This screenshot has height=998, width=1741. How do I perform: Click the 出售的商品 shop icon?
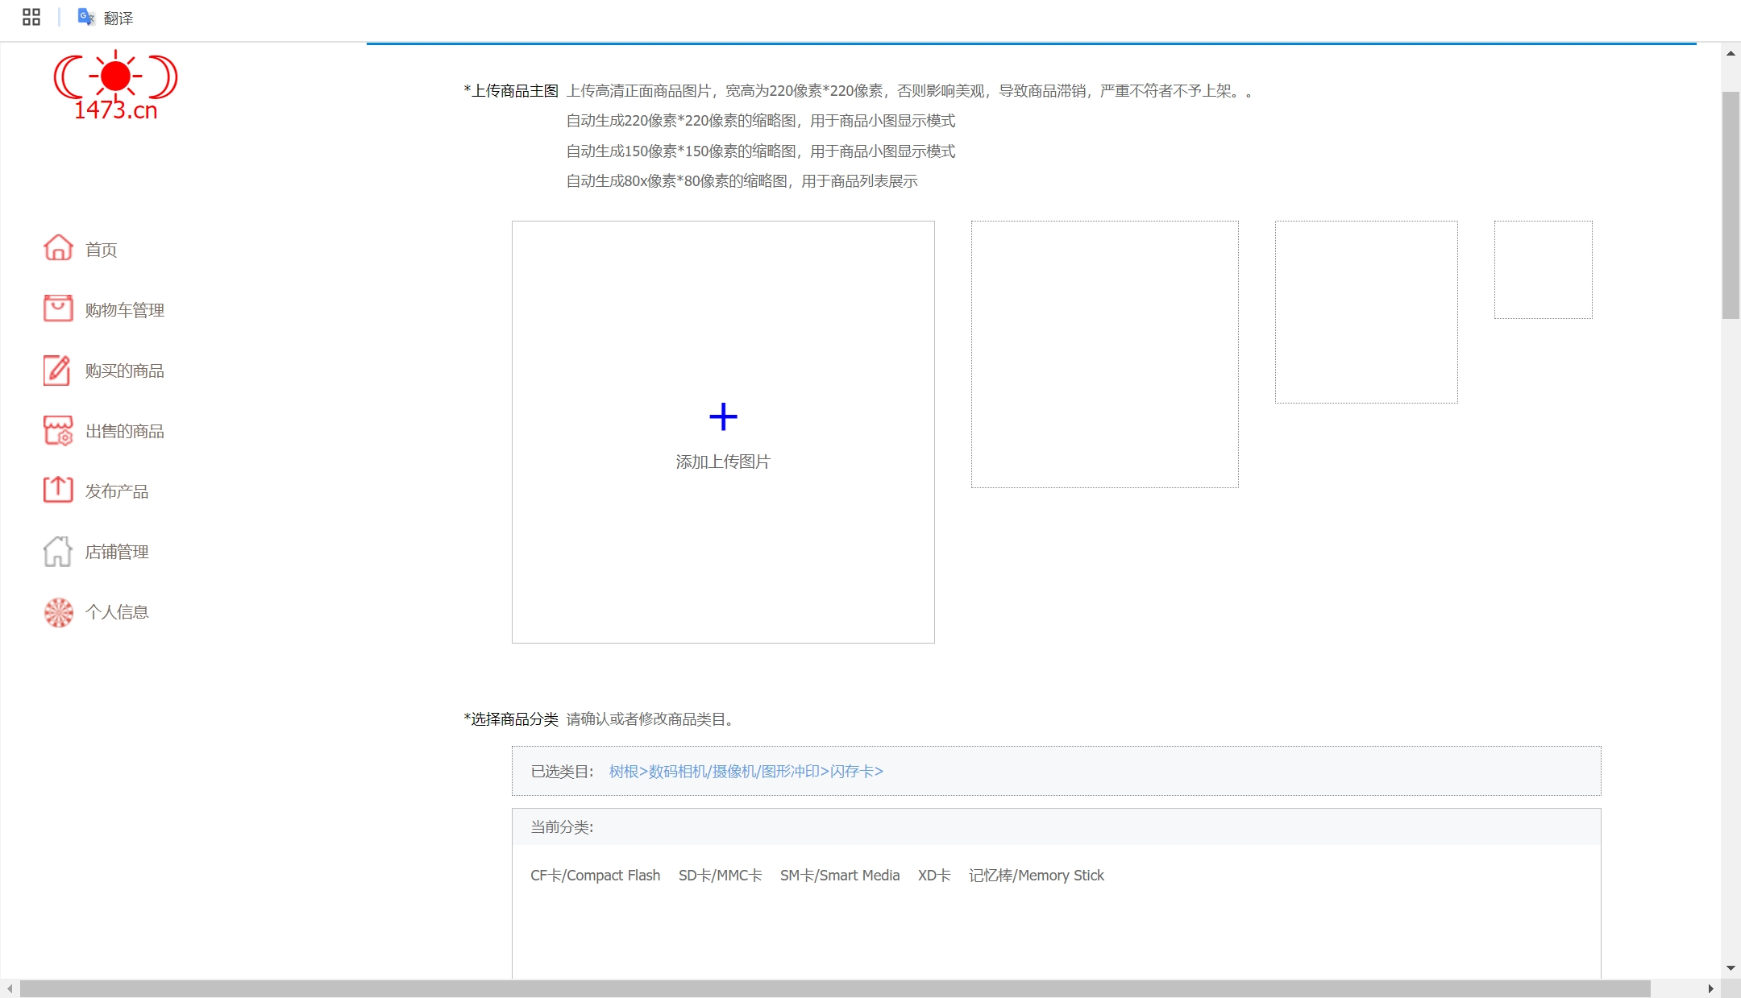pyautogui.click(x=58, y=430)
